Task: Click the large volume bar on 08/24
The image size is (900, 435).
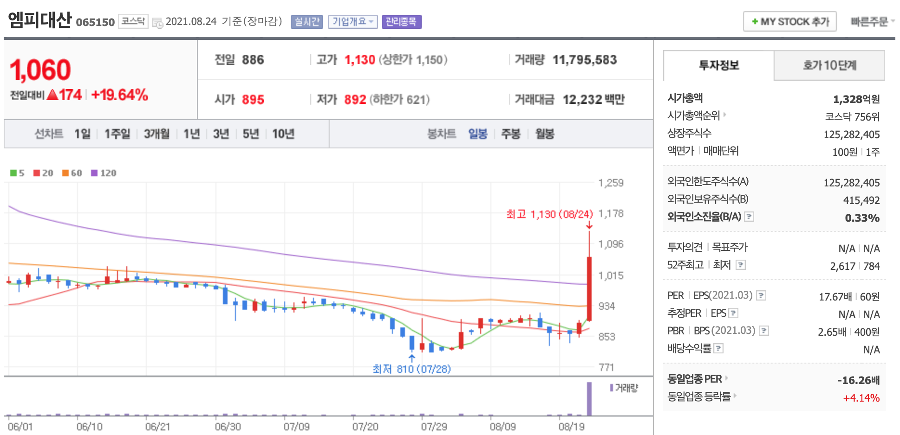Action: [x=589, y=399]
